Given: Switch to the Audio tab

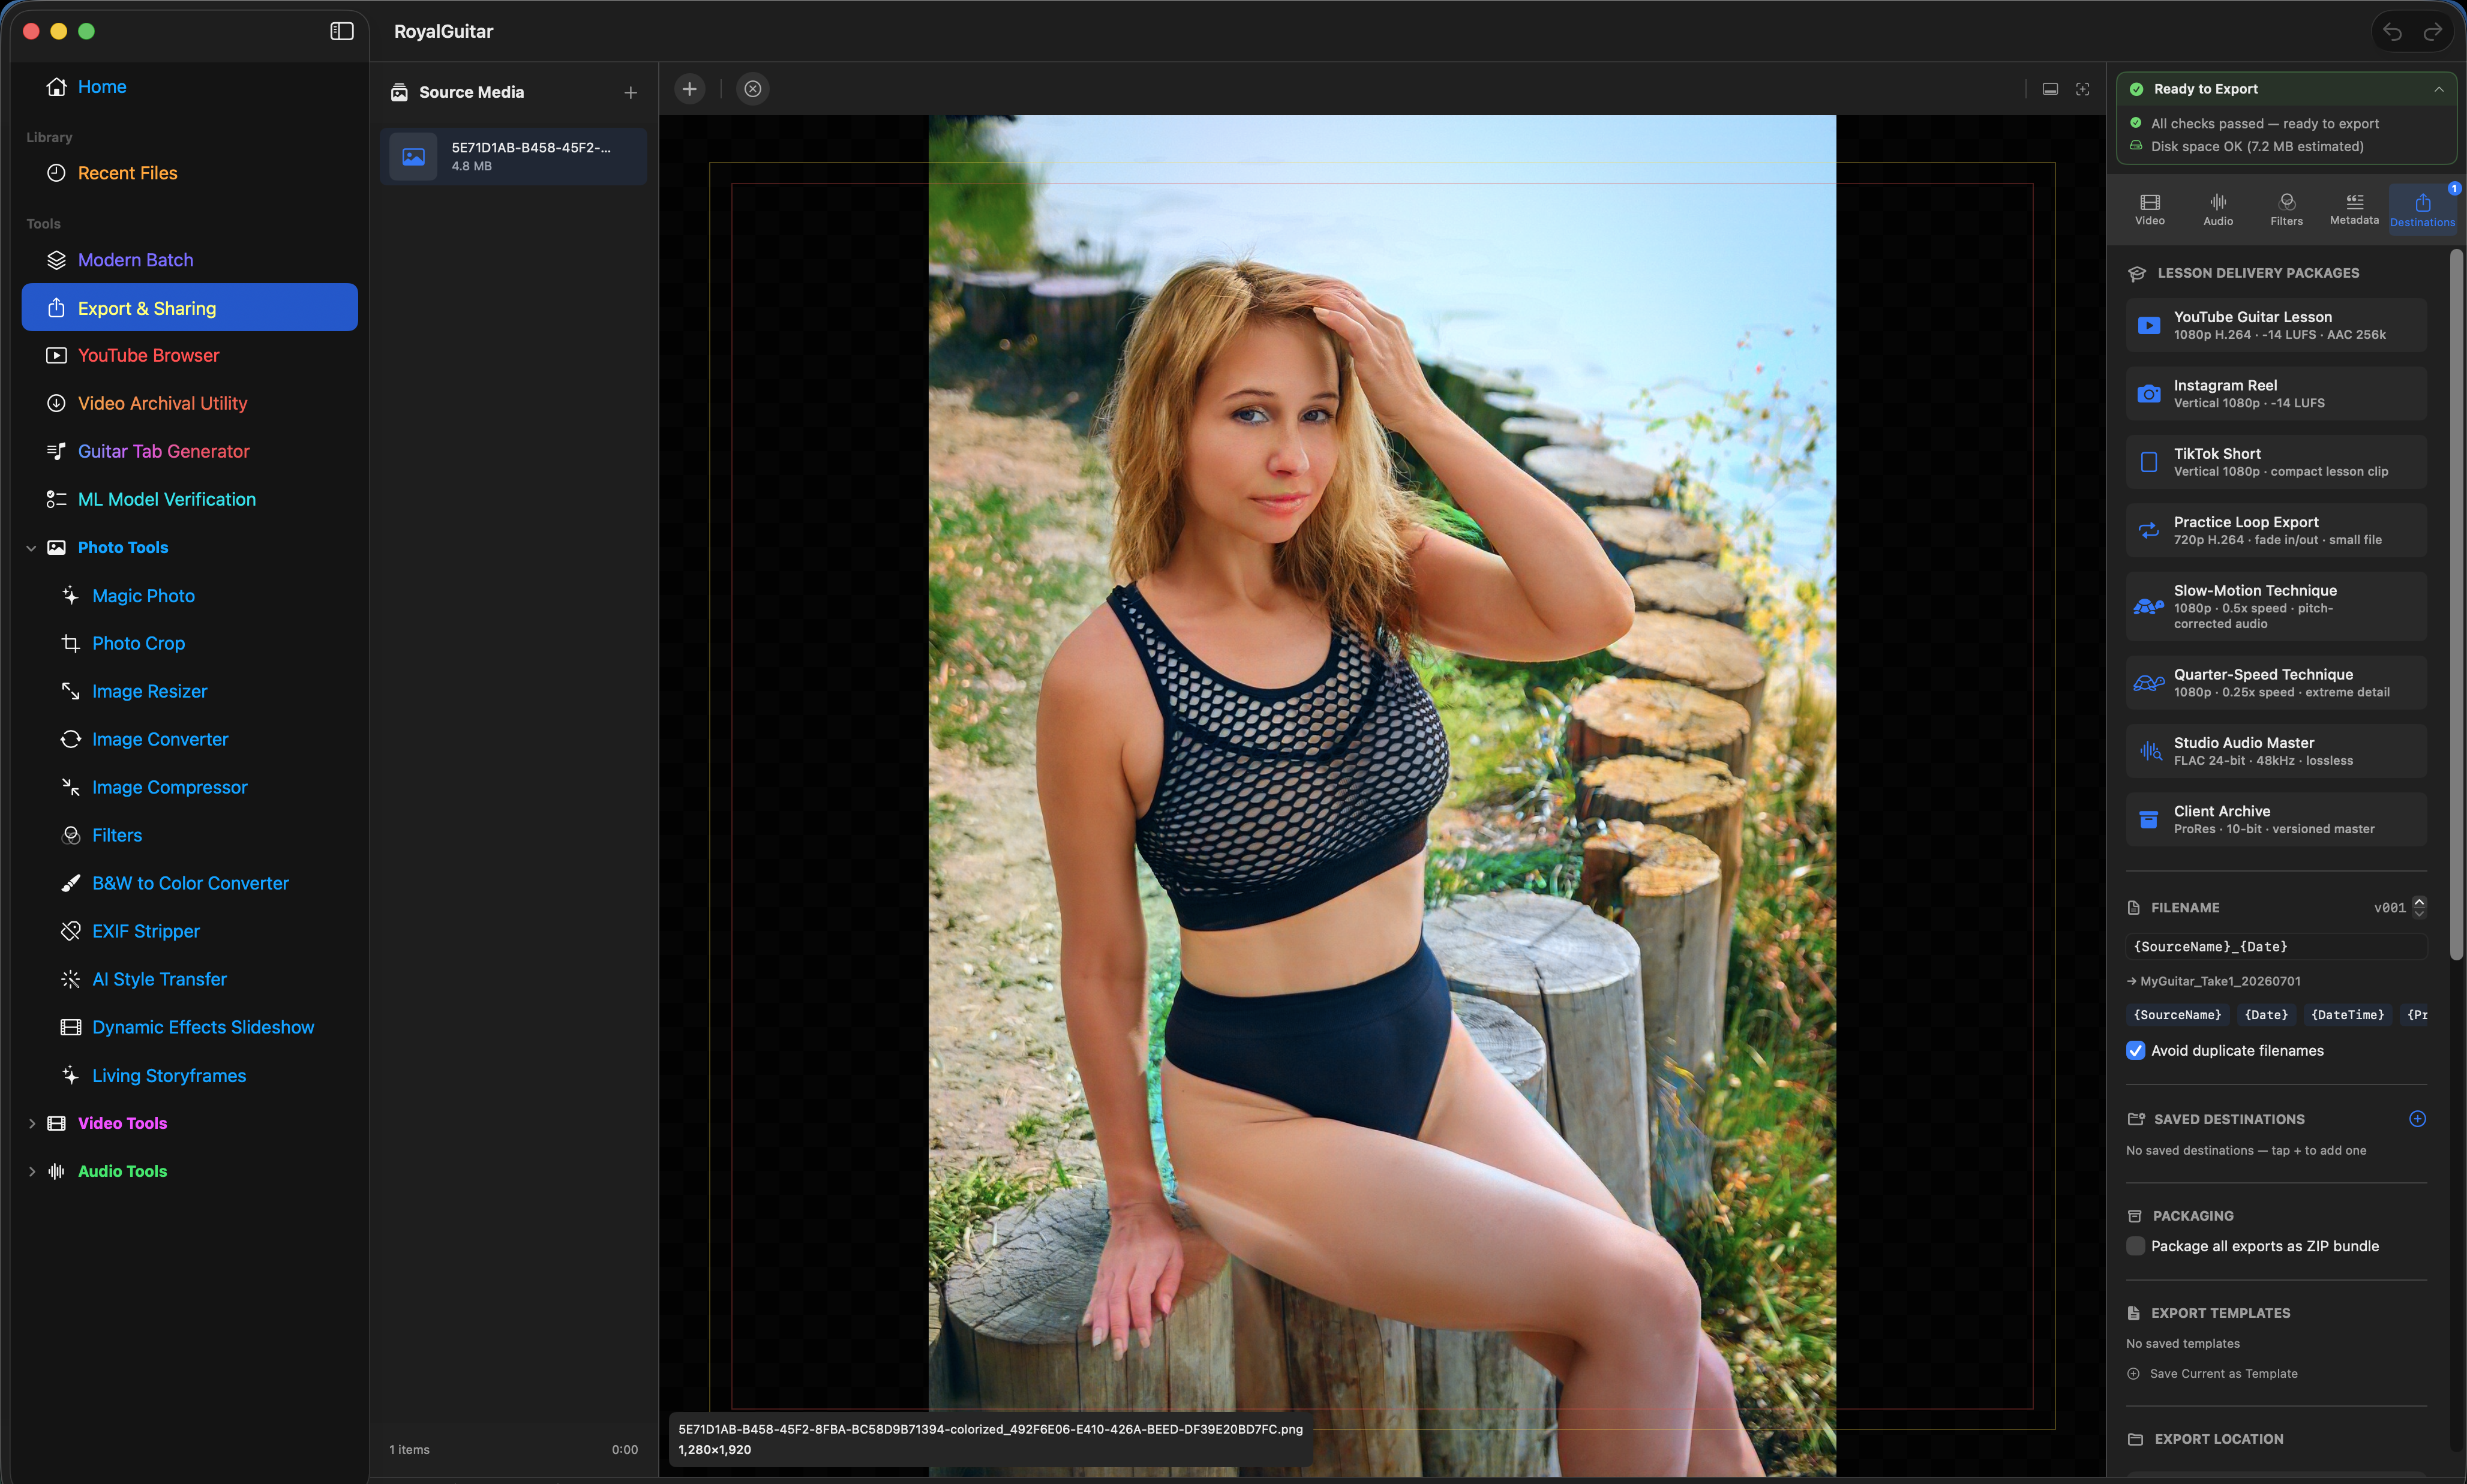Looking at the screenshot, I should click(2217, 210).
